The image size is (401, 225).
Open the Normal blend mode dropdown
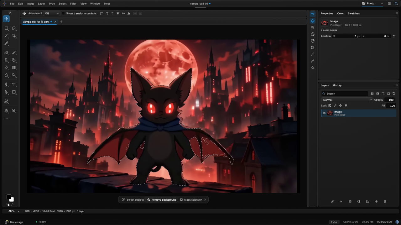coord(347,100)
